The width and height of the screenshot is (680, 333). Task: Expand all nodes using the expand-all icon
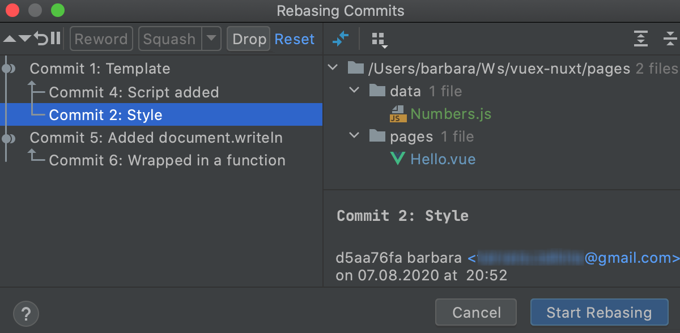[641, 39]
